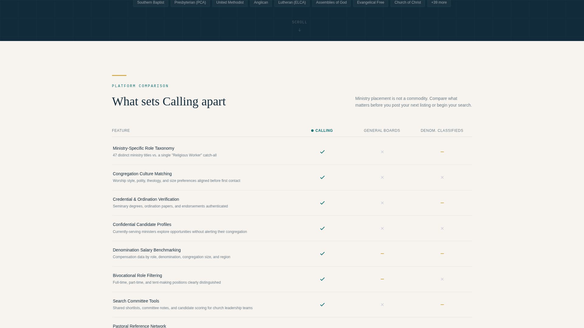Click the Congregation Culture Matching feature title
The image size is (584, 328).
142,174
